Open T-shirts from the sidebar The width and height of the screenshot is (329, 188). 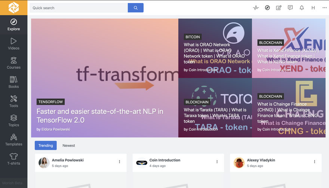(x=13, y=159)
